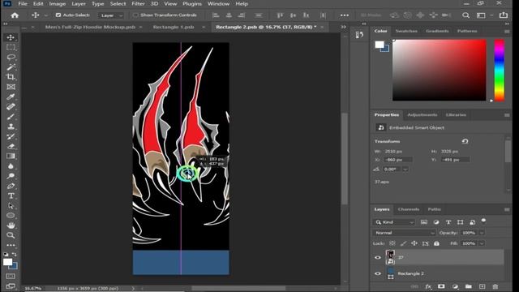Open the Opacity dropdown arrow
The height and width of the screenshot is (292, 519).
(482, 233)
